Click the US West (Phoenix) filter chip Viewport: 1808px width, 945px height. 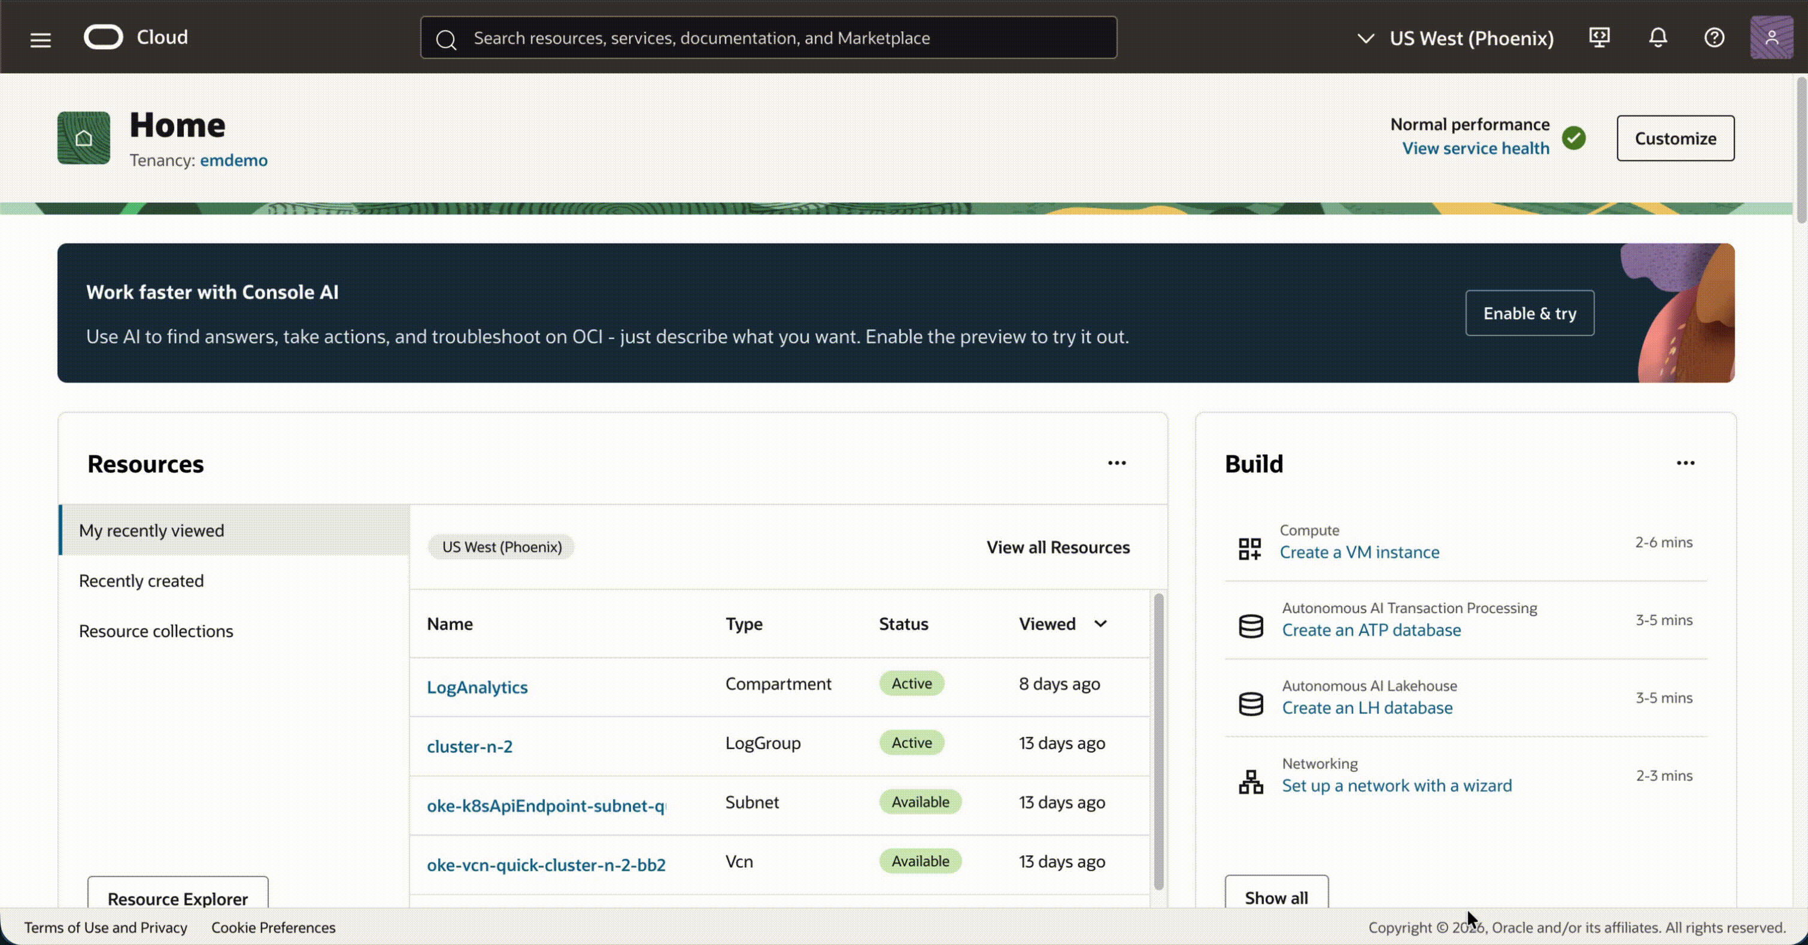502,547
